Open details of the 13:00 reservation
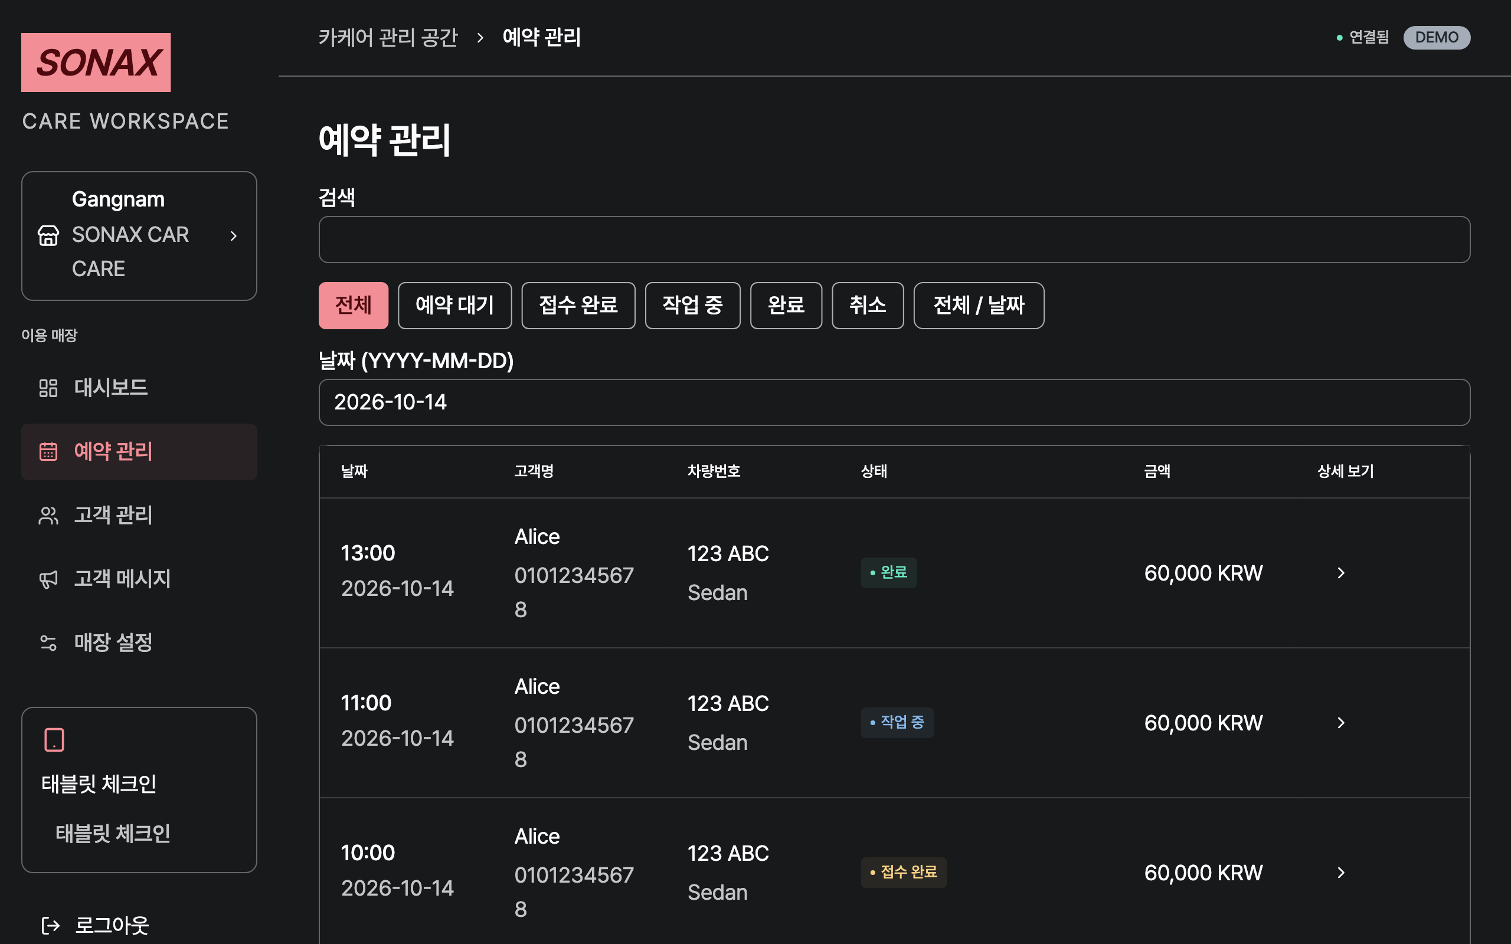The width and height of the screenshot is (1511, 944). [1340, 572]
